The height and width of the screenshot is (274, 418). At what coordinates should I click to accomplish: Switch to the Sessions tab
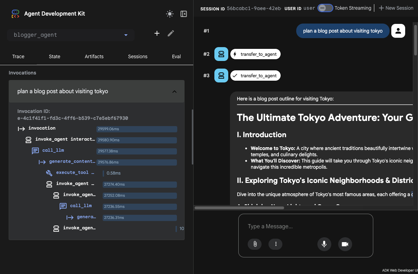click(137, 56)
